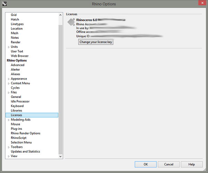
Task: Click the options tree scrollbar thumb
Action: (x=60, y=90)
